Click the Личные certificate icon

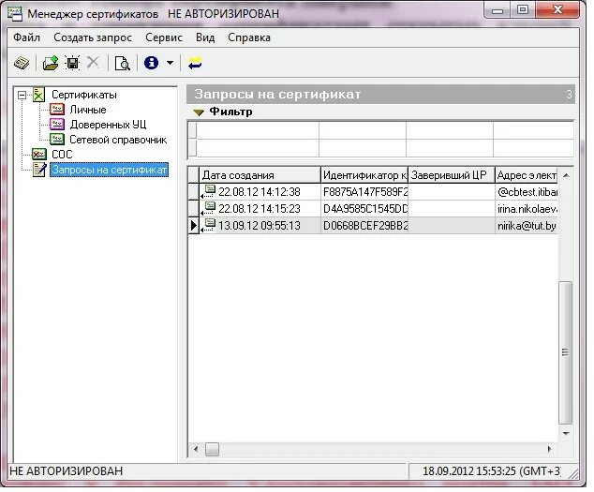(57, 110)
